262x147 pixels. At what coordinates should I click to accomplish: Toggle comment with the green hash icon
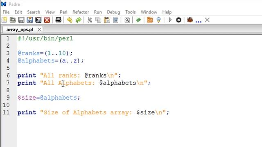pyautogui.click(x=138, y=20)
